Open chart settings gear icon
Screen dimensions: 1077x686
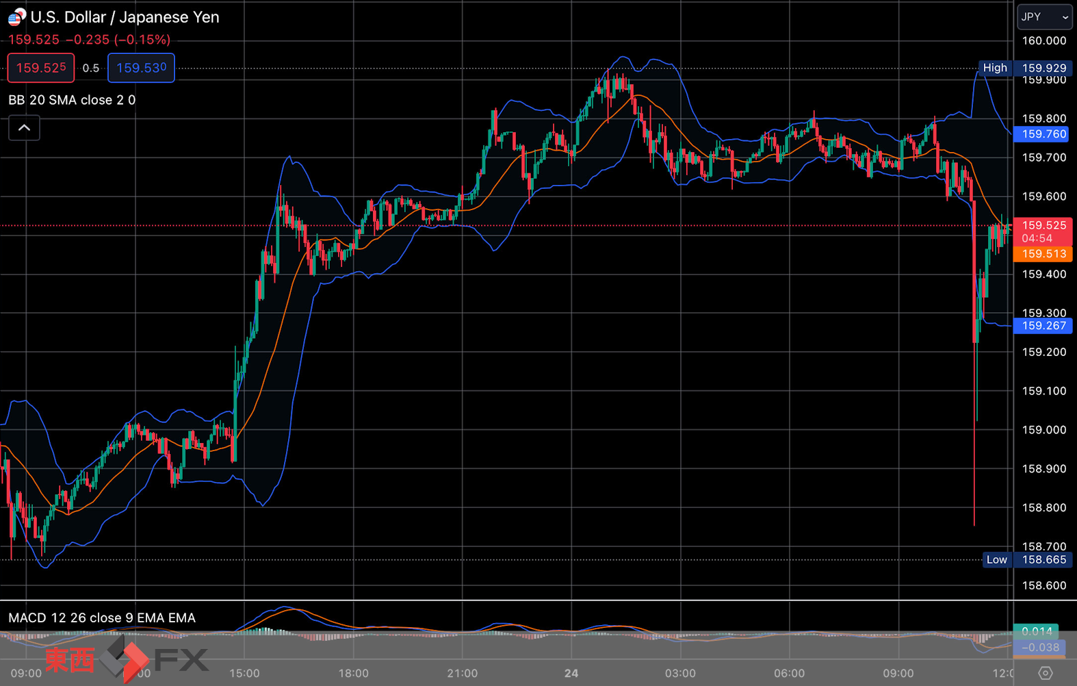(x=1045, y=673)
